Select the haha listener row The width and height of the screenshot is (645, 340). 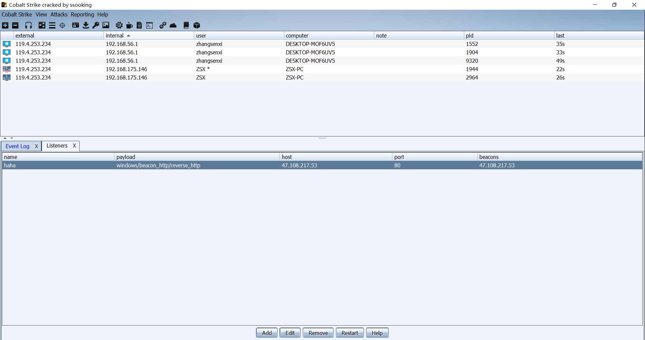(322, 165)
